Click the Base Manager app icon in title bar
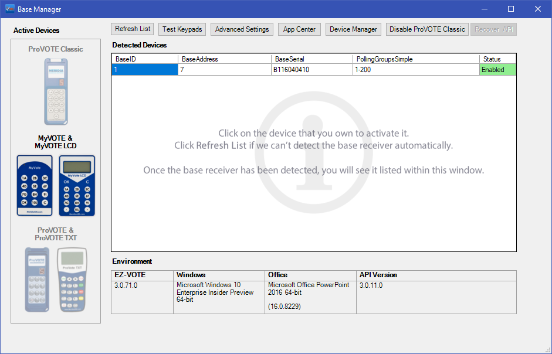The width and height of the screenshot is (552, 354). coord(10,9)
